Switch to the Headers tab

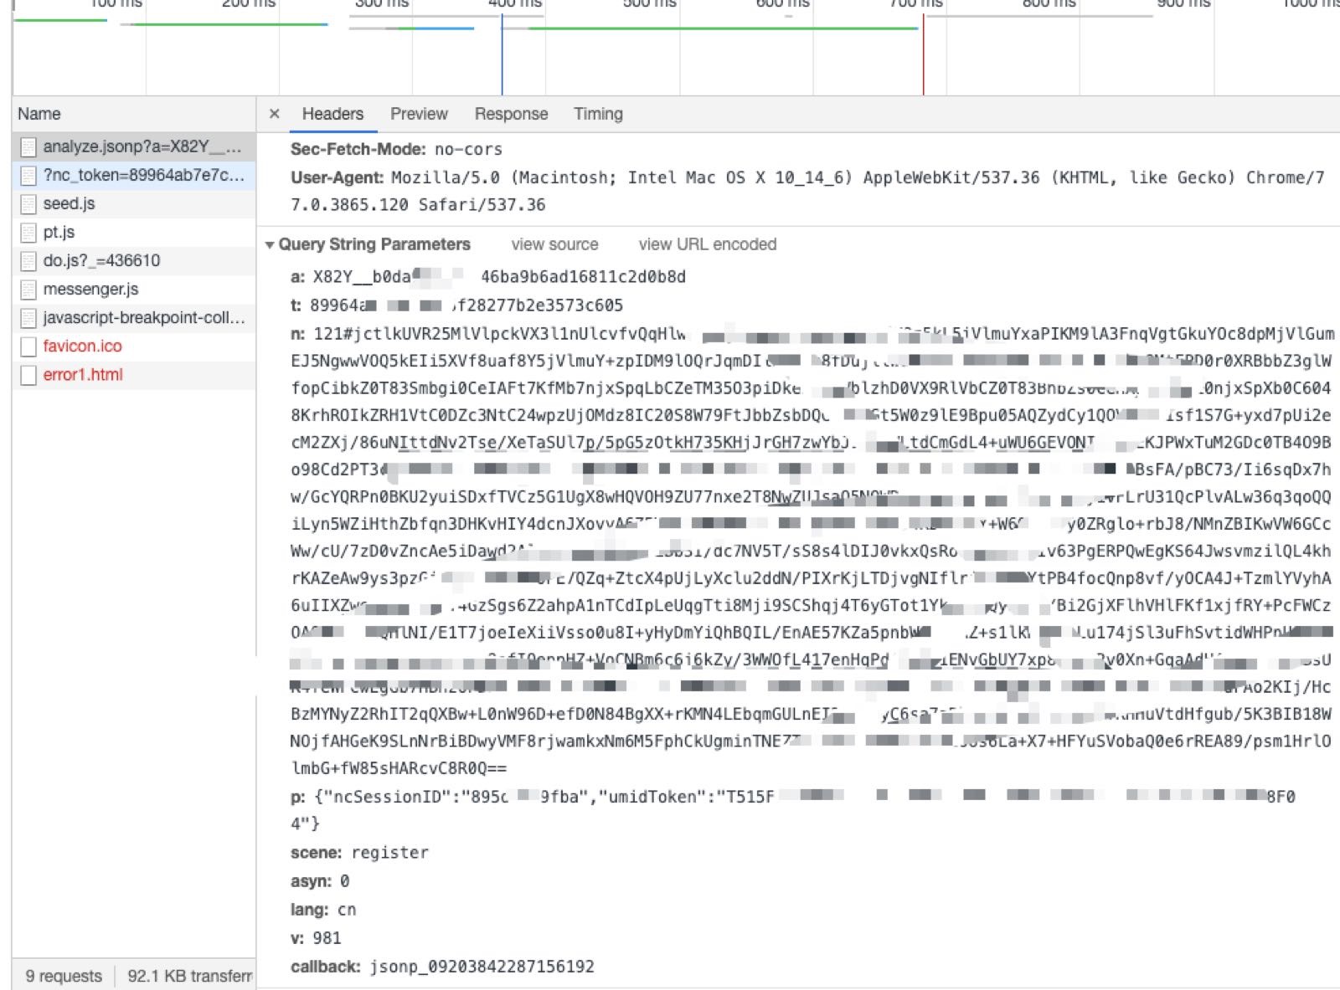(x=332, y=114)
